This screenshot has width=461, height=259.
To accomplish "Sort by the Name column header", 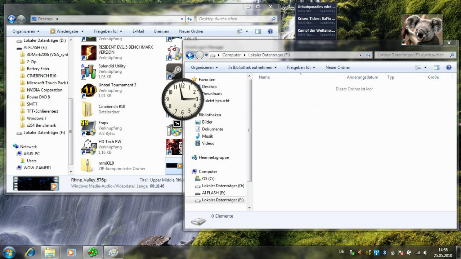I will click(264, 77).
